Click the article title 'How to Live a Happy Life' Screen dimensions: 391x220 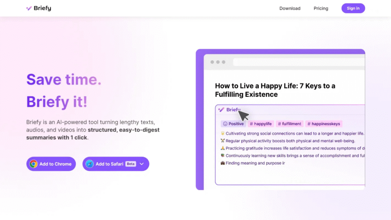tap(275, 90)
